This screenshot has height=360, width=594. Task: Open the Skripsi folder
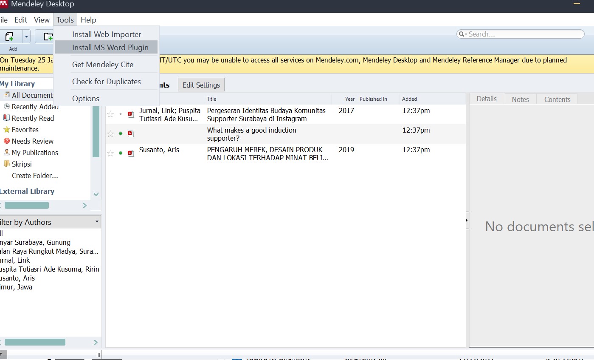coord(22,164)
